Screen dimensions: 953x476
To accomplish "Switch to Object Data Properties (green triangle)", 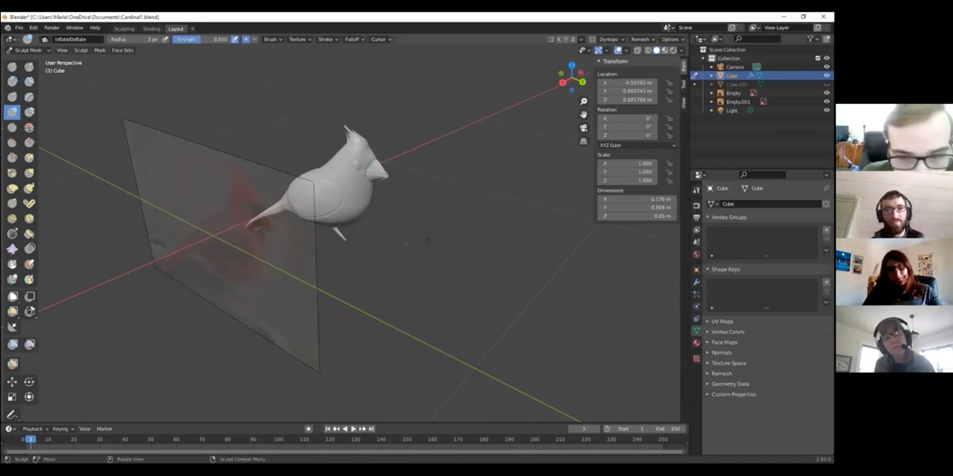I will pos(697,331).
